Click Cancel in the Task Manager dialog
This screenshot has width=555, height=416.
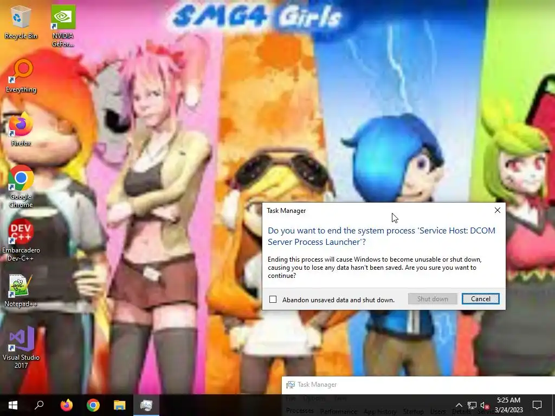coord(481,299)
